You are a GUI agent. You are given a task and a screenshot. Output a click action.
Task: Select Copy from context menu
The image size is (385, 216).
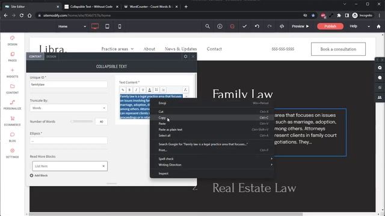(x=212, y=118)
